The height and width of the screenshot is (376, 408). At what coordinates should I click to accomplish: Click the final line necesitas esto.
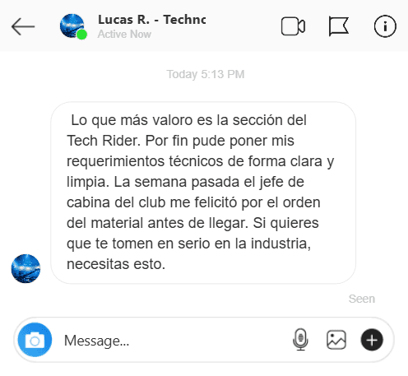[116, 264]
